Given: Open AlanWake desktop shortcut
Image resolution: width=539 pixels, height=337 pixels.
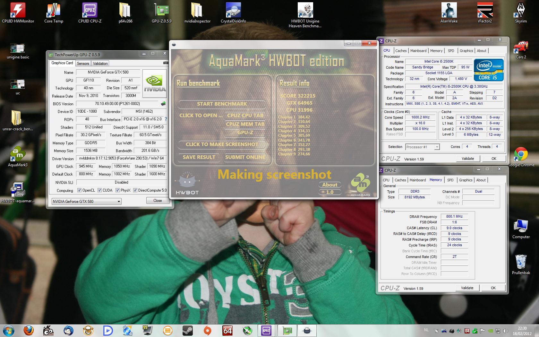Looking at the screenshot, I should click(x=449, y=13).
